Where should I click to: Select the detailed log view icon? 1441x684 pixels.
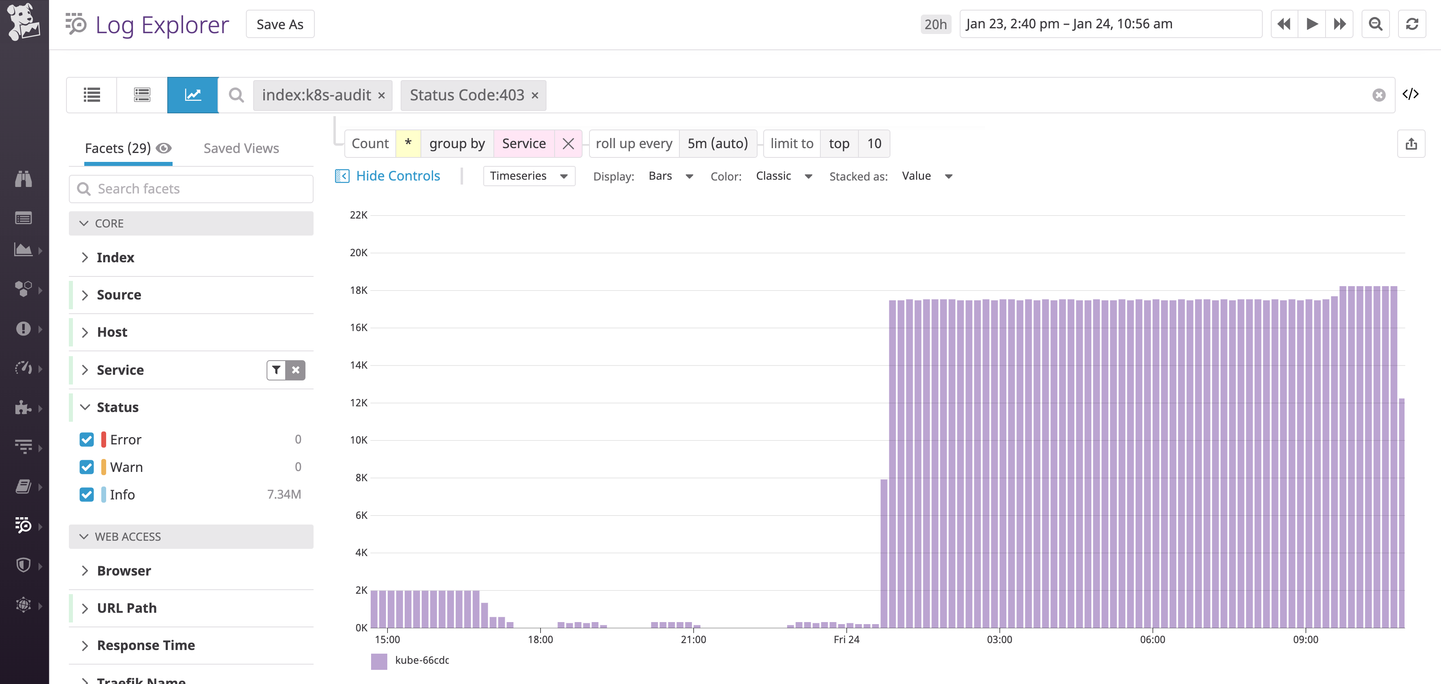pyautogui.click(x=141, y=94)
